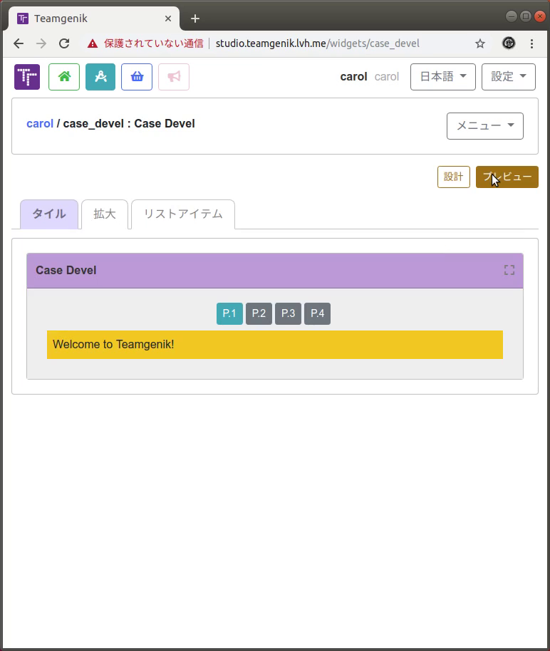The width and height of the screenshot is (550, 651).
Task: Click the purple Teamgenik logo icon
Action: [27, 77]
